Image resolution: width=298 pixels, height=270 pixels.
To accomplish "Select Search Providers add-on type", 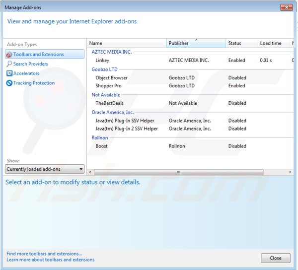I will tap(31, 64).
